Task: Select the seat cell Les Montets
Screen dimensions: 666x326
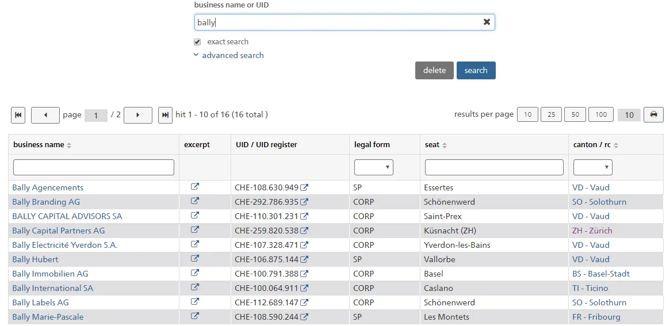Action: click(446, 317)
